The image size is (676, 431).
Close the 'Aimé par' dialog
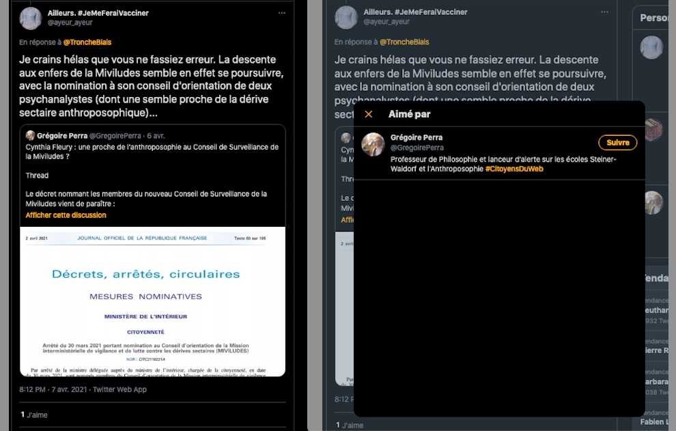point(369,114)
